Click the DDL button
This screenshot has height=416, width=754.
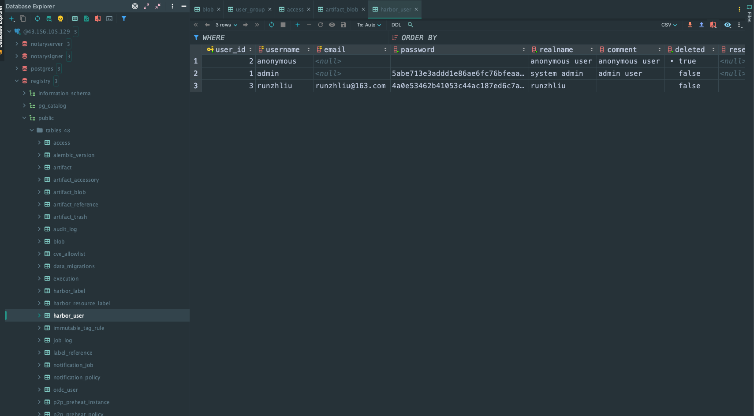coord(396,25)
